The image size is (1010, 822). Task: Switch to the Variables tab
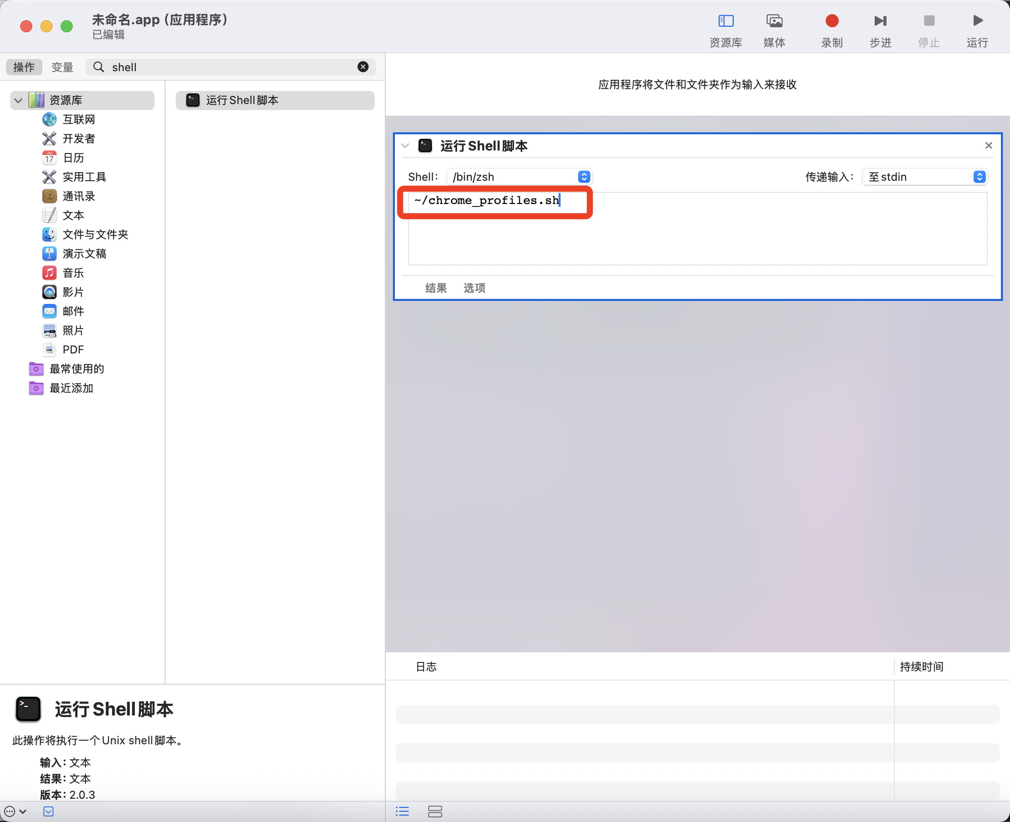click(x=63, y=67)
